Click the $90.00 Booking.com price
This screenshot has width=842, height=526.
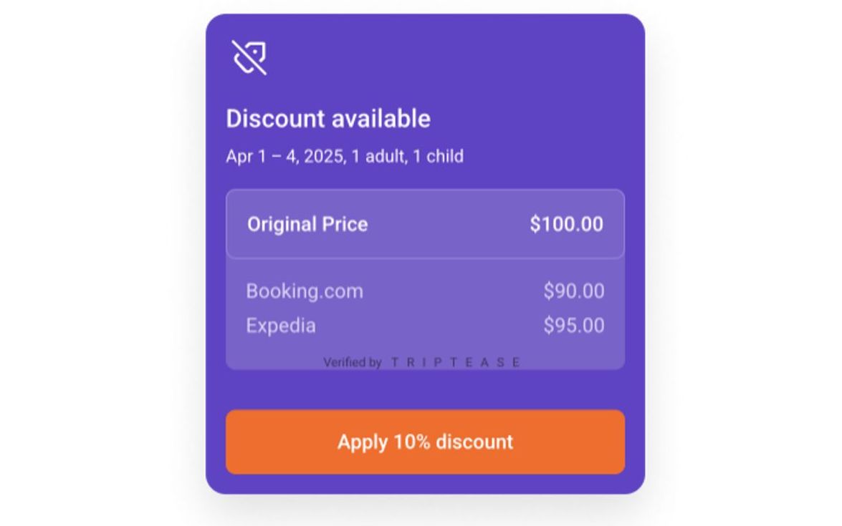pyautogui.click(x=573, y=291)
